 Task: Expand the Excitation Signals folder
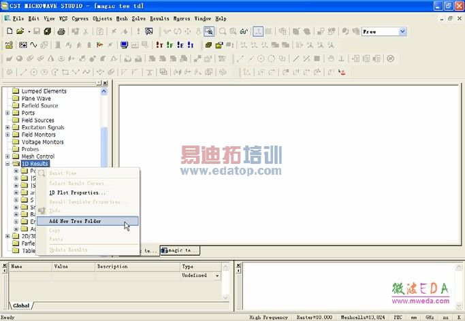coord(7,127)
